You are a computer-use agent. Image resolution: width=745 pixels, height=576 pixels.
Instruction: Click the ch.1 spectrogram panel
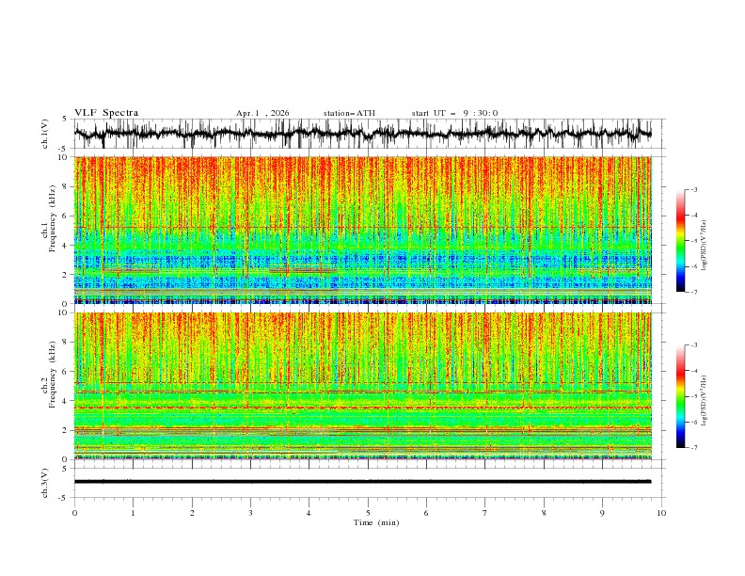click(362, 230)
